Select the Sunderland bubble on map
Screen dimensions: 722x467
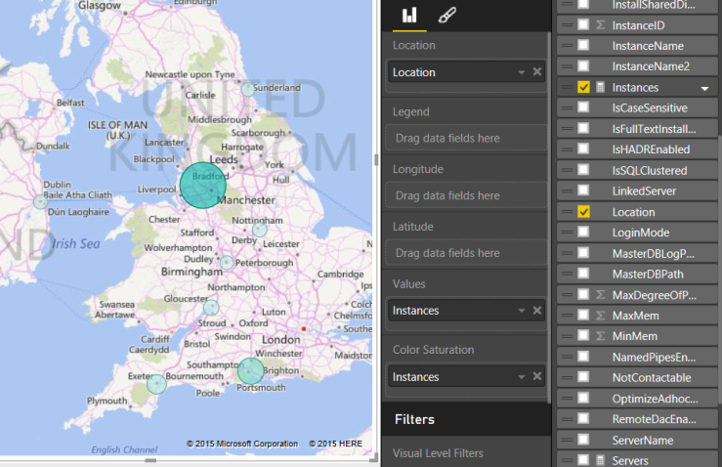point(248,89)
